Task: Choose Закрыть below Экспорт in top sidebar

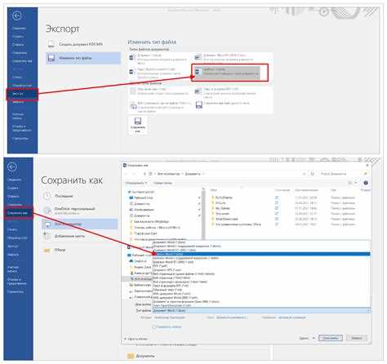Action: tap(18, 102)
